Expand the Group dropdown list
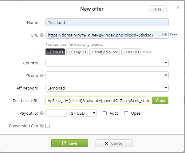Image resolution: width=185 pixels, height=153 pixels. [107, 75]
